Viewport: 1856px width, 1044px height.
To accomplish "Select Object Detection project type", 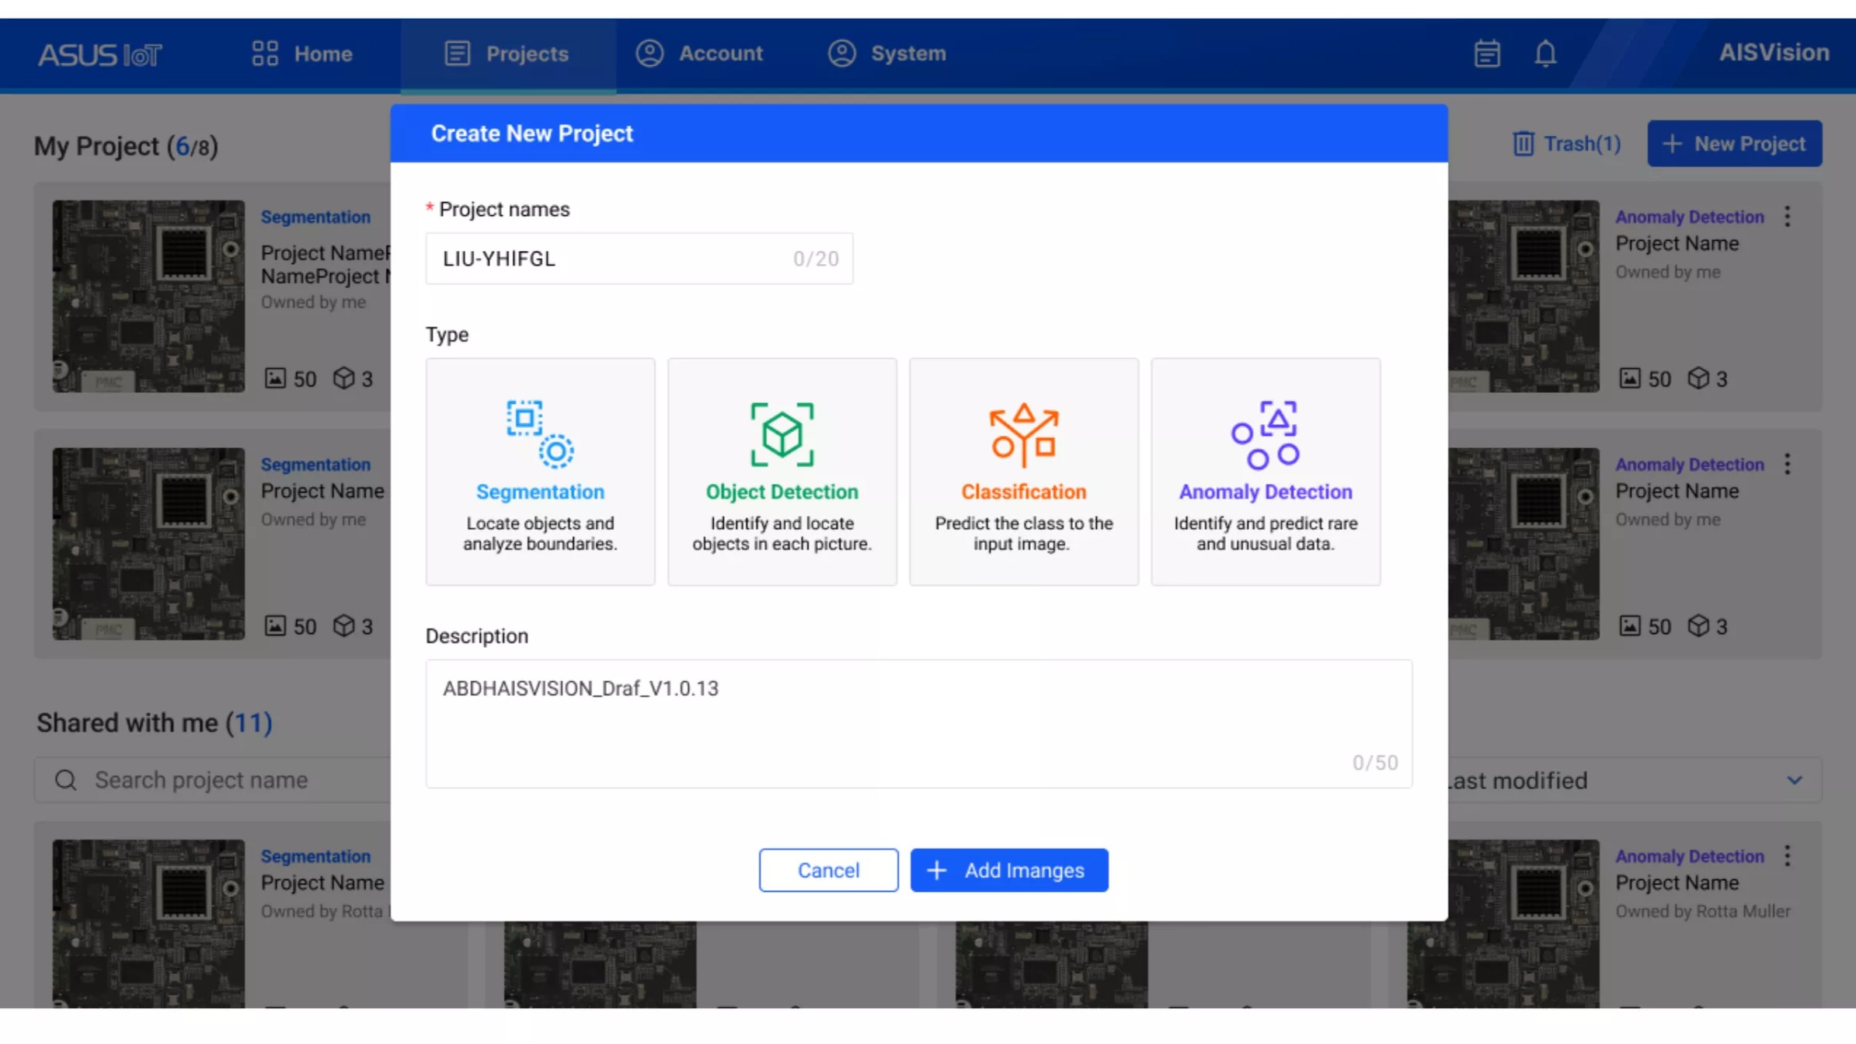I will tap(782, 472).
